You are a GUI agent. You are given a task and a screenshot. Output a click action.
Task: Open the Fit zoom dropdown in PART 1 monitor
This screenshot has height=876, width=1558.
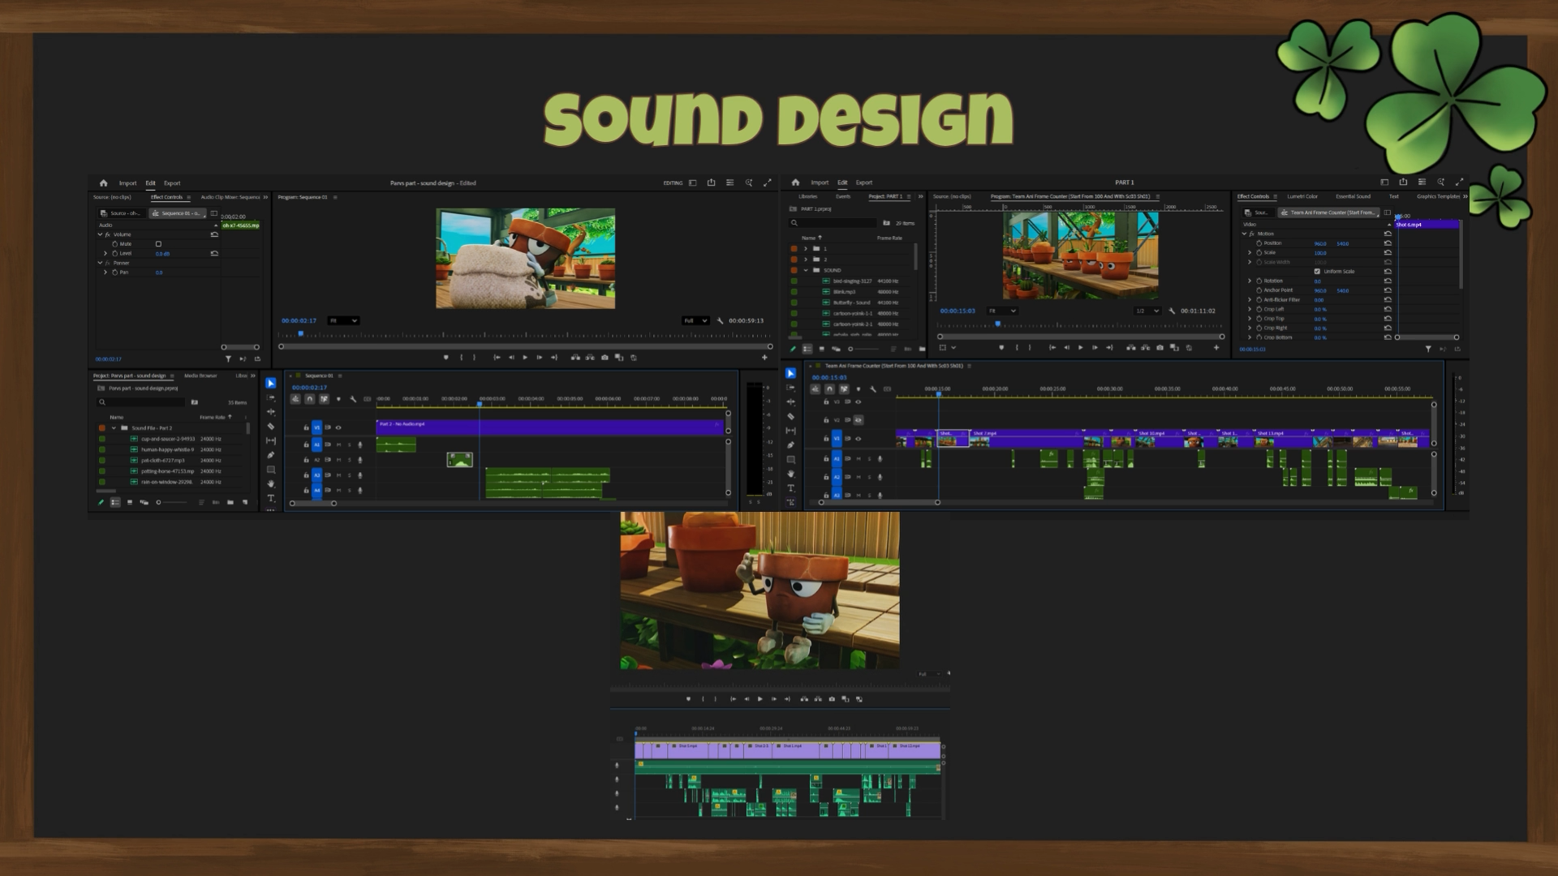point(1002,311)
